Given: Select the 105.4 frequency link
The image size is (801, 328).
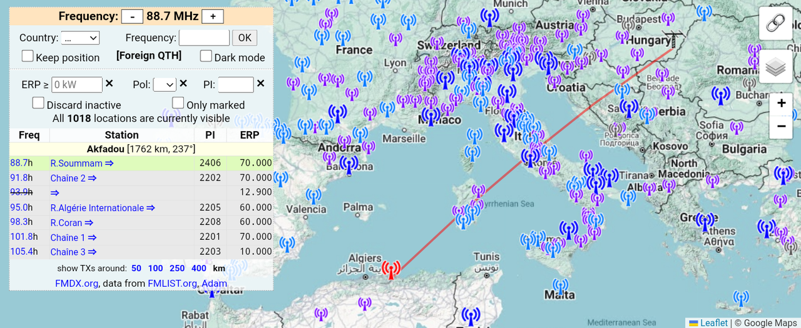Looking at the screenshot, I should click(21, 252).
